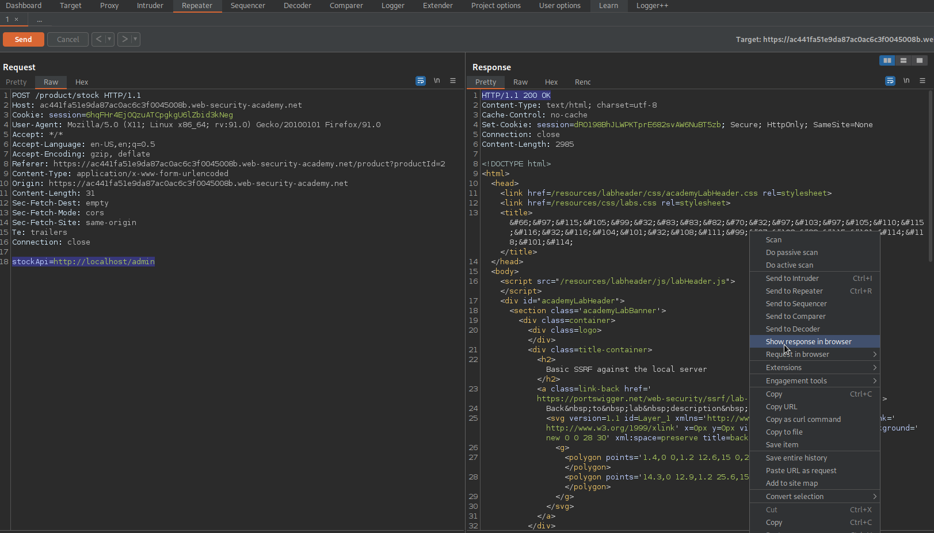Open the Proxy tab
The height and width of the screenshot is (533, 934).
tap(109, 6)
